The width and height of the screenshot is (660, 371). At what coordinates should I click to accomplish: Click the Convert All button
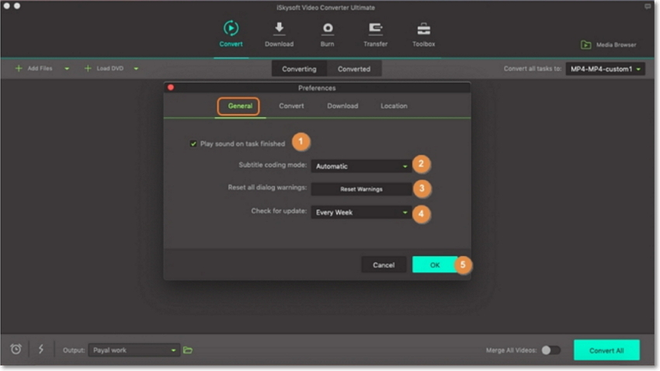[606, 350]
